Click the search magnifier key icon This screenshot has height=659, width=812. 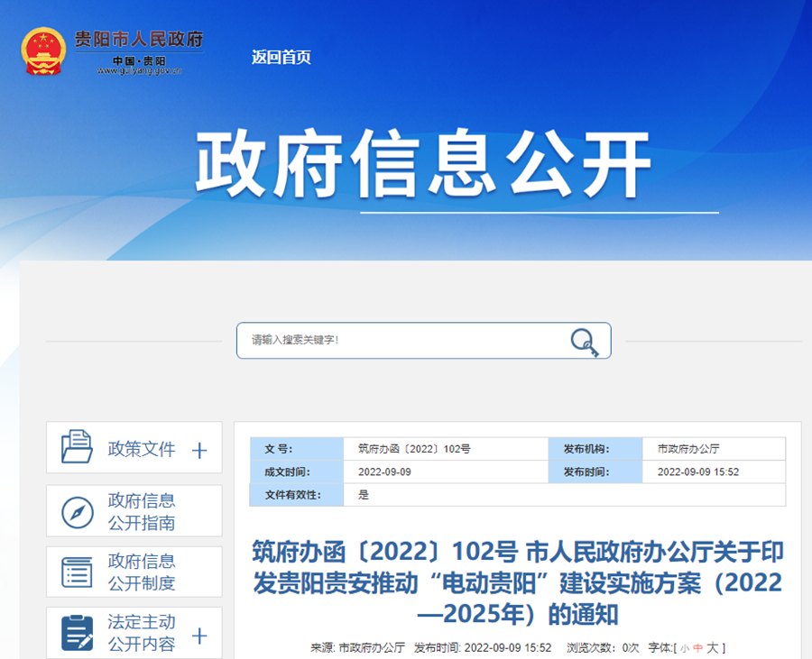[x=585, y=343]
